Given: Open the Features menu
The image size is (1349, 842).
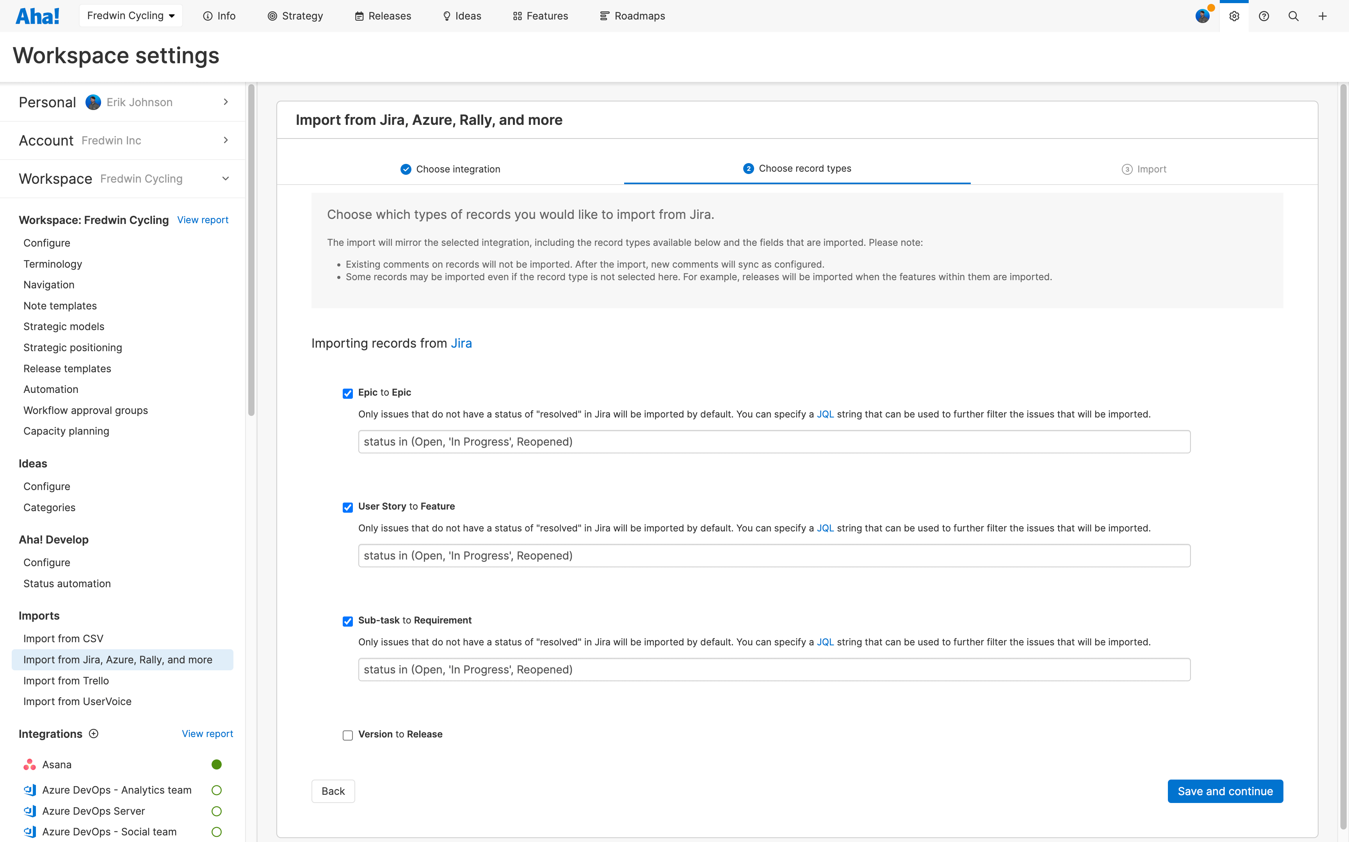Looking at the screenshot, I should (540, 16).
